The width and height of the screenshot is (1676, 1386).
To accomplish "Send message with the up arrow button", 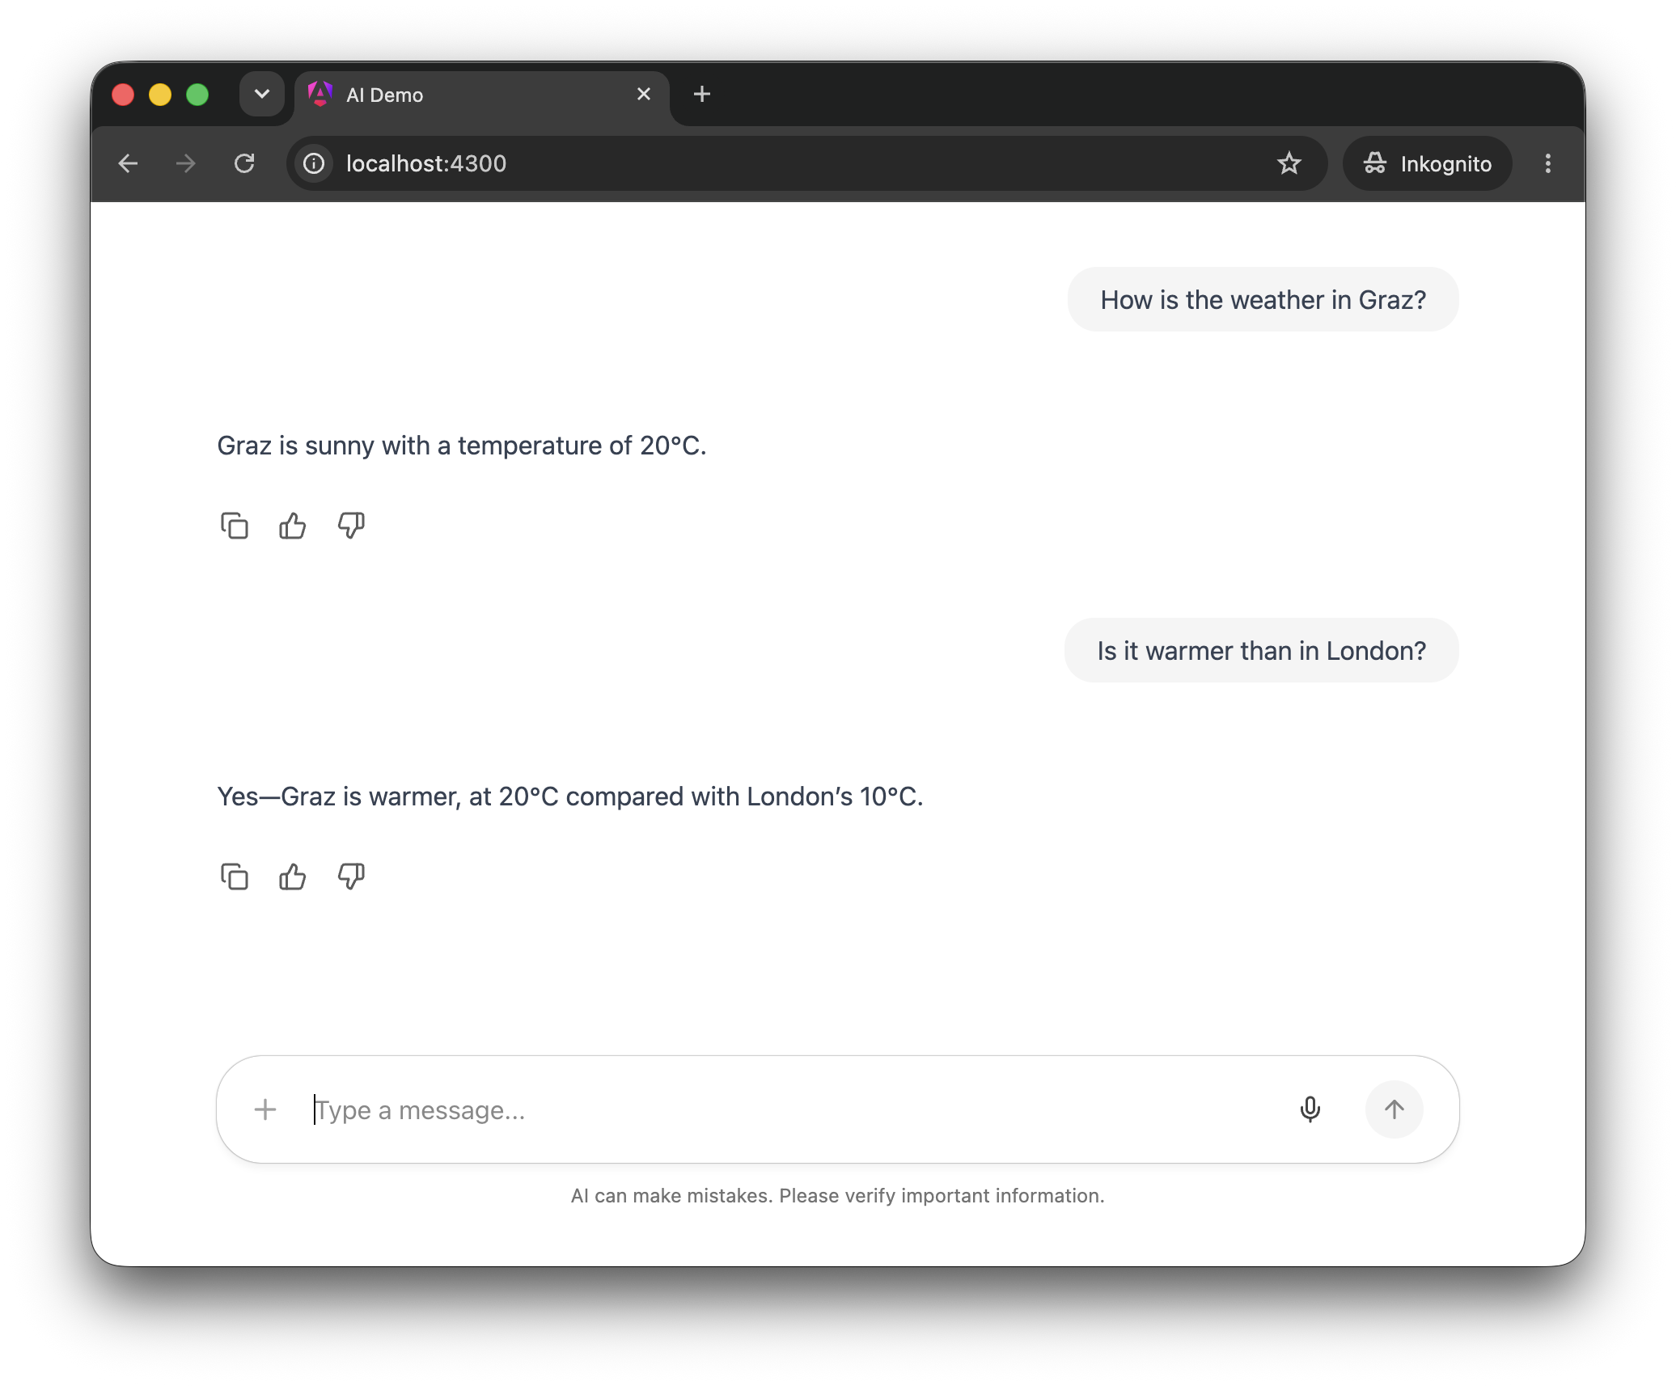I will pos(1394,1109).
